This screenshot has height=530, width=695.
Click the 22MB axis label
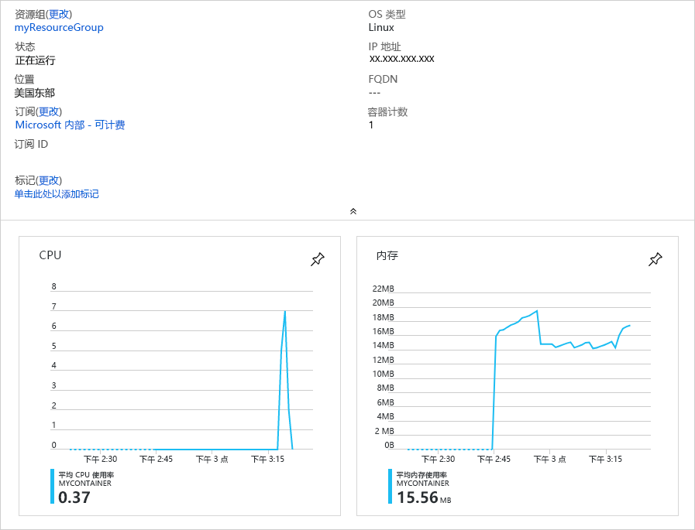(x=383, y=289)
